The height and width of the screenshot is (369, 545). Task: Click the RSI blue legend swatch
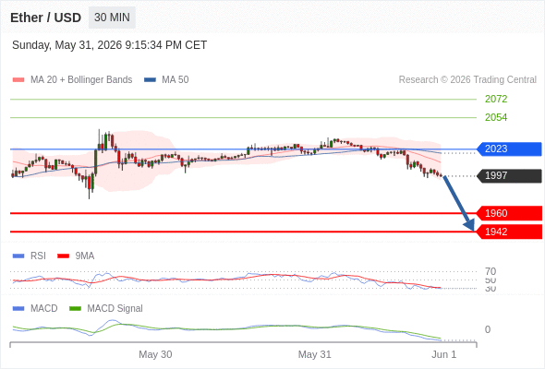coord(18,256)
